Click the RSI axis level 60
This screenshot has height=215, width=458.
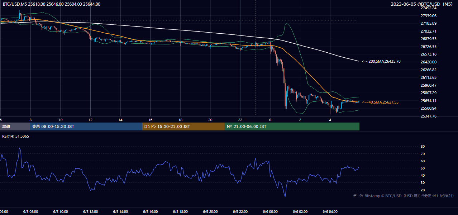[x=423, y=161]
